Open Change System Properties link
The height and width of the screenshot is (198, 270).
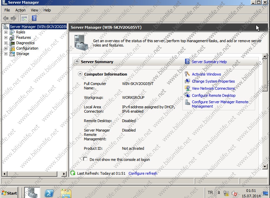(213, 81)
